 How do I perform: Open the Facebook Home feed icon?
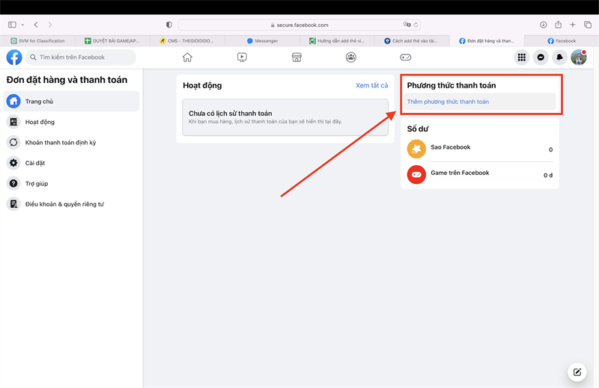187,58
